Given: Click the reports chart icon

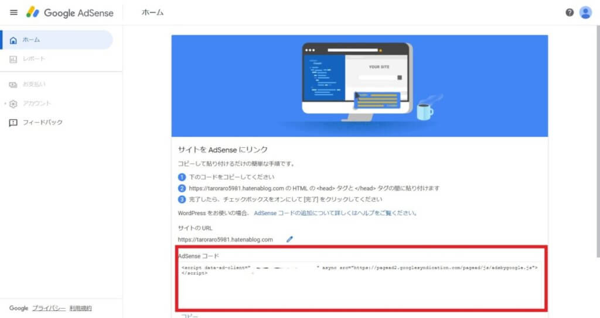Looking at the screenshot, I should click(x=13, y=59).
